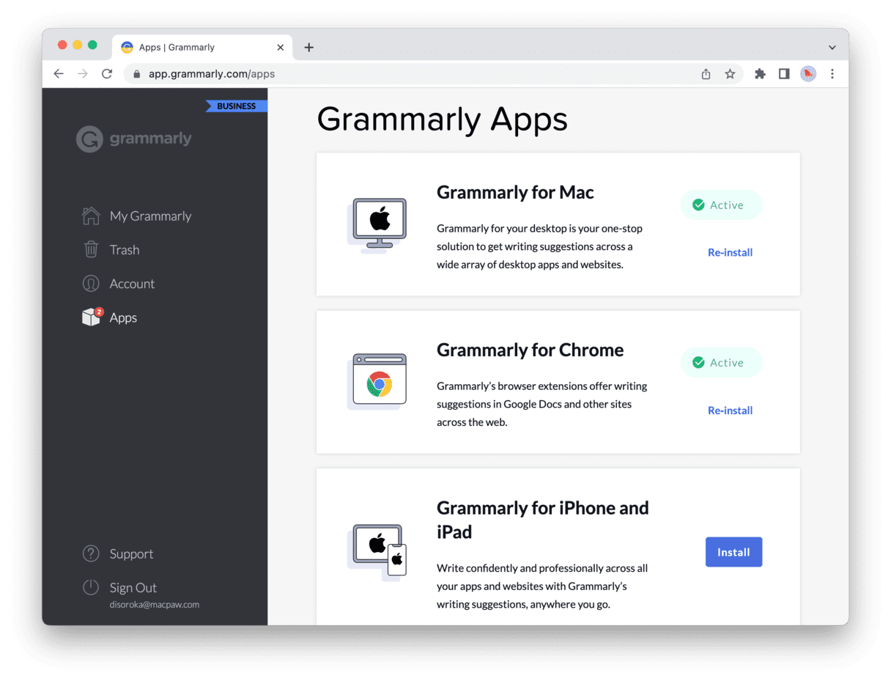Click the disoroka@macpaw.com email text
Screen dimensions: 891x681
point(155,605)
